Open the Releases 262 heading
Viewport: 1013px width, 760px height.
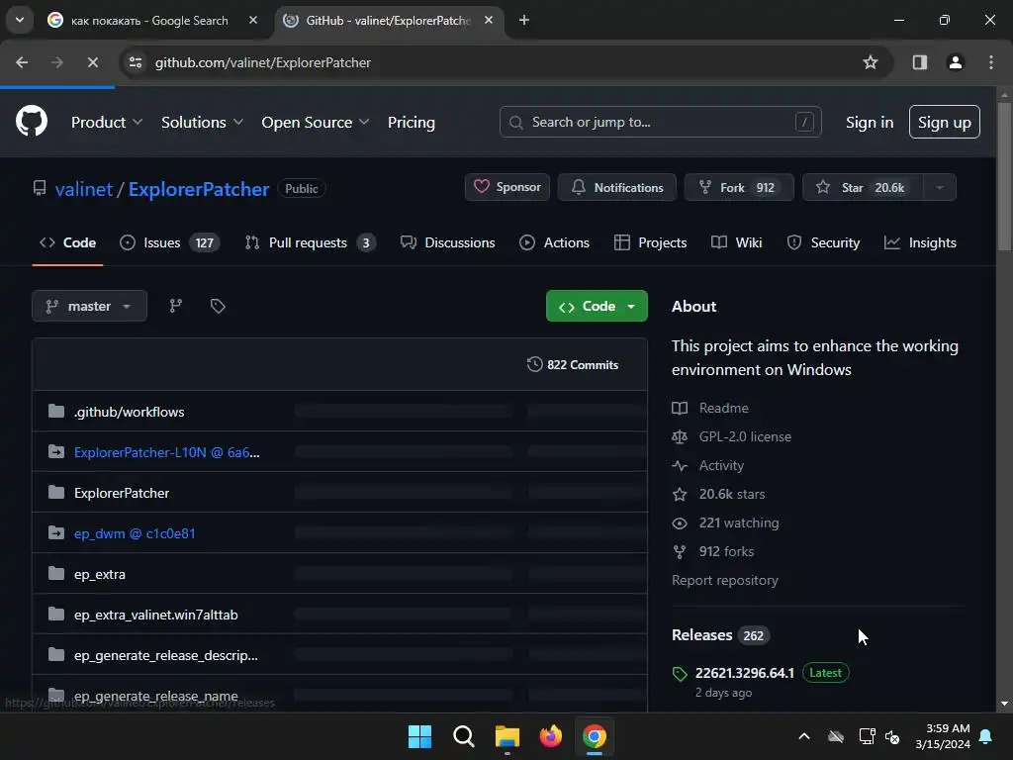[x=721, y=635]
